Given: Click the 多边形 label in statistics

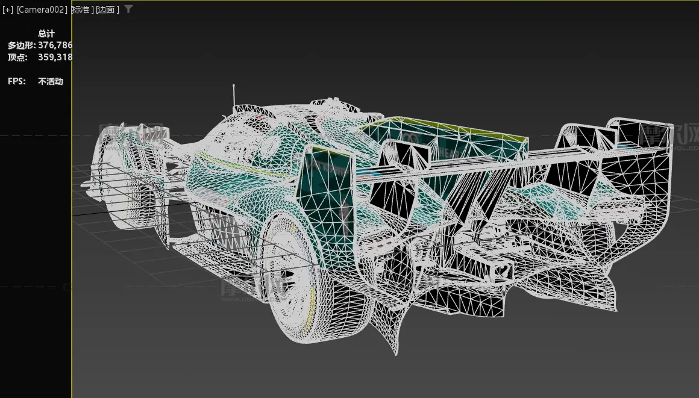Looking at the screenshot, I should pos(22,45).
